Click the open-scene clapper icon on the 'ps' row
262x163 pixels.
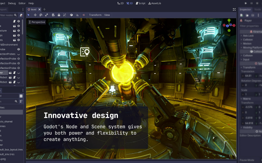coord(14,35)
